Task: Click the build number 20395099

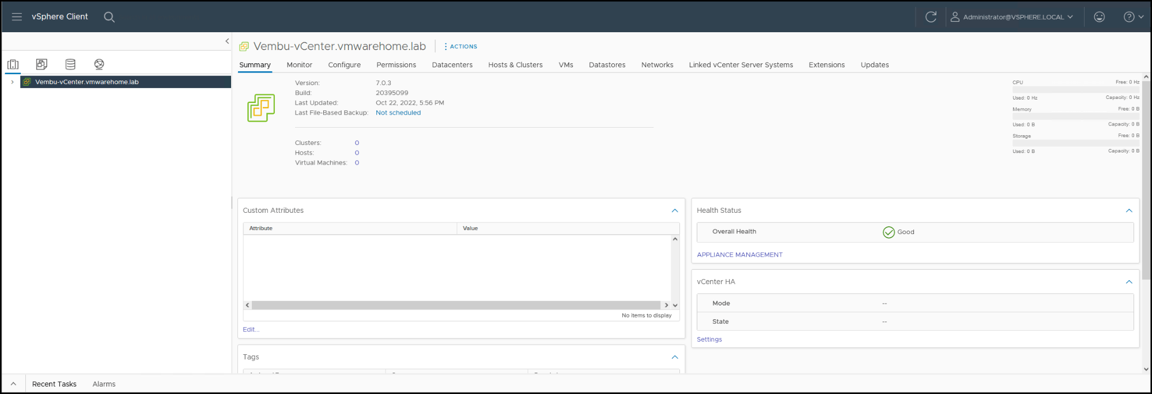Action: [x=392, y=93]
